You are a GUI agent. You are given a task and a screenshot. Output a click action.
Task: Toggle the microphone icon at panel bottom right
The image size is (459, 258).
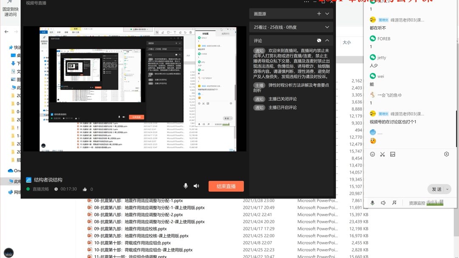click(372, 202)
